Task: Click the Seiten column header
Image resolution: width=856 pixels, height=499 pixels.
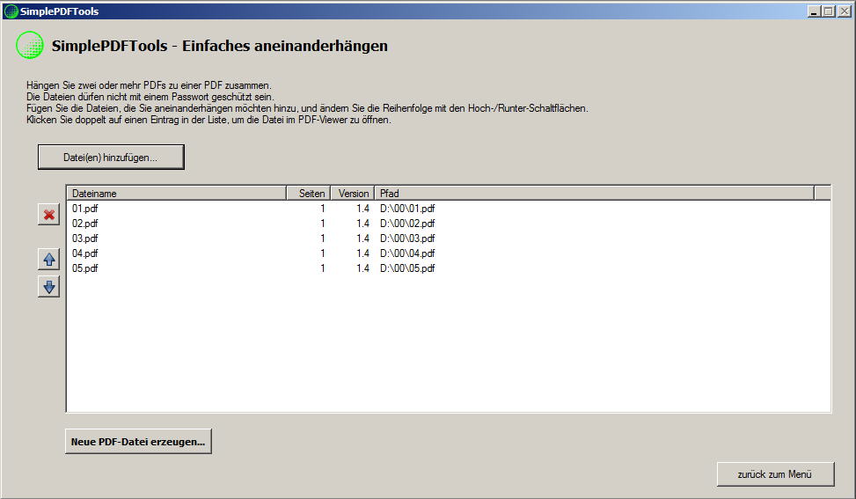Action: pyautogui.click(x=309, y=194)
